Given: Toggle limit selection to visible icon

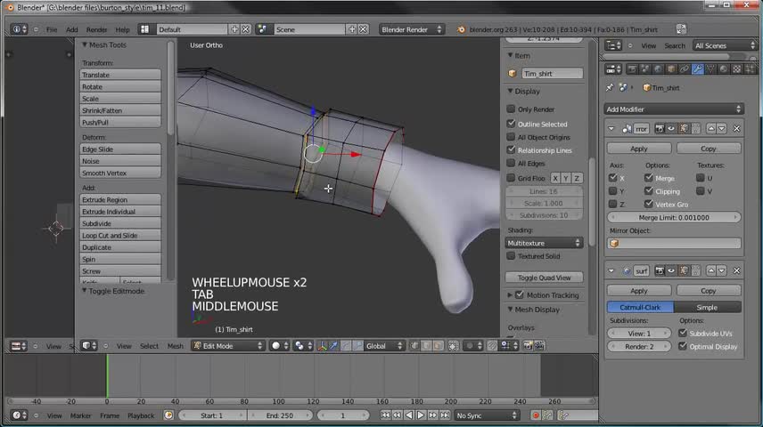Looking at the screenshot, I should (454, 346).
